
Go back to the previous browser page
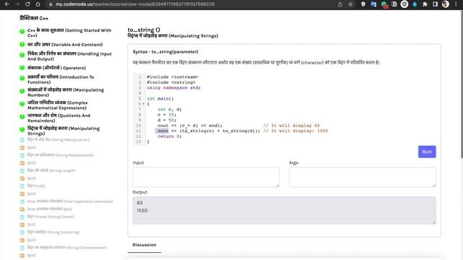tap(7, 4)
